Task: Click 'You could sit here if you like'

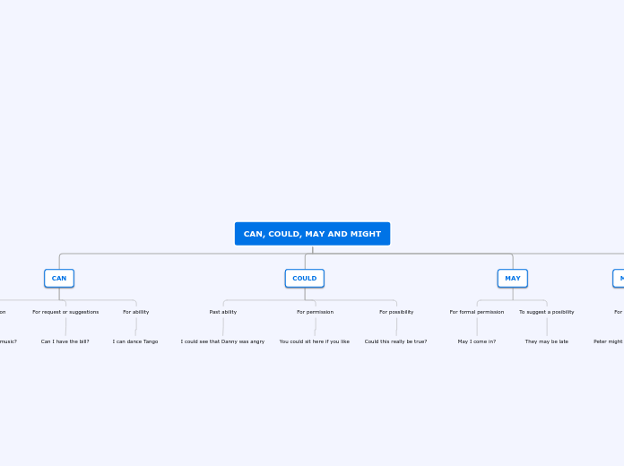Action: (x=315, y=341)
